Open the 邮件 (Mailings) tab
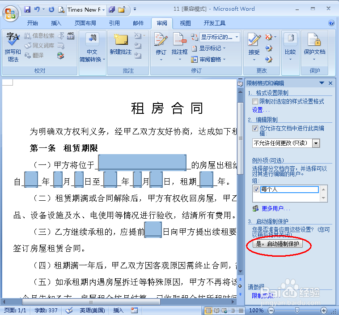 pyautogui.click(x=138, y=23)
